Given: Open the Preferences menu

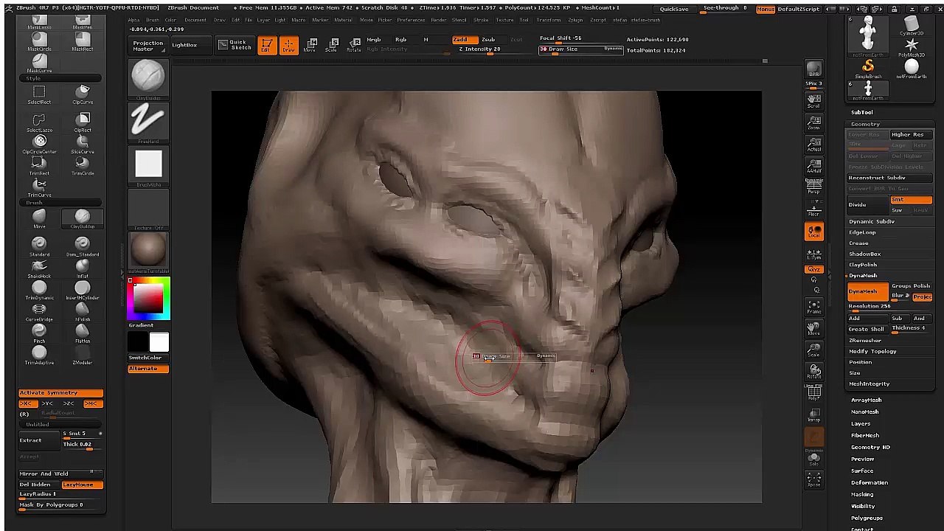Looking at the screenshot, I should (x=411, y=20).
